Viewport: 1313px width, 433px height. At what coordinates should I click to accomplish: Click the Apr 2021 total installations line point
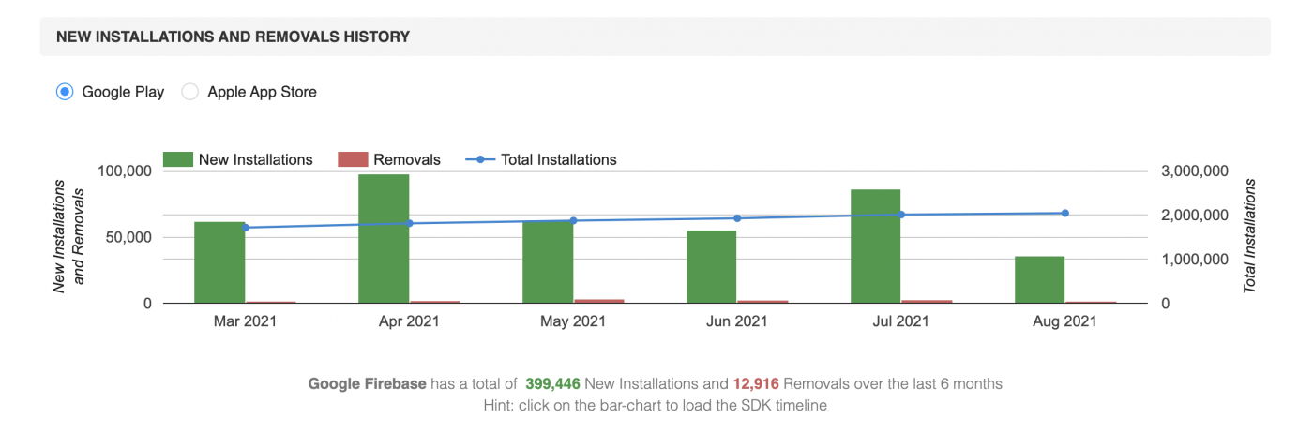(409, 223)
